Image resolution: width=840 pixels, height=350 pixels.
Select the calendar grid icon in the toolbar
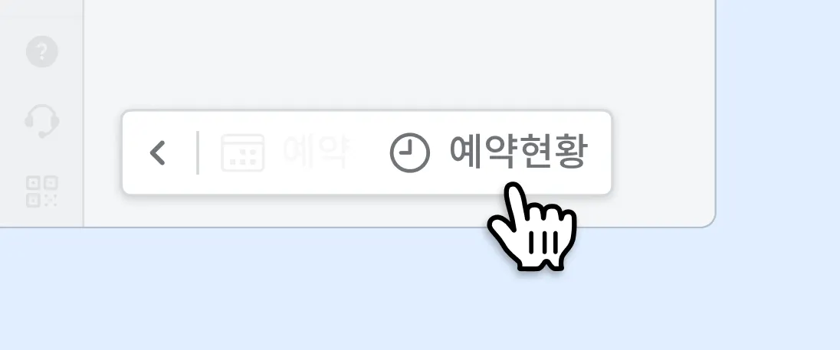tap(243, 153)
